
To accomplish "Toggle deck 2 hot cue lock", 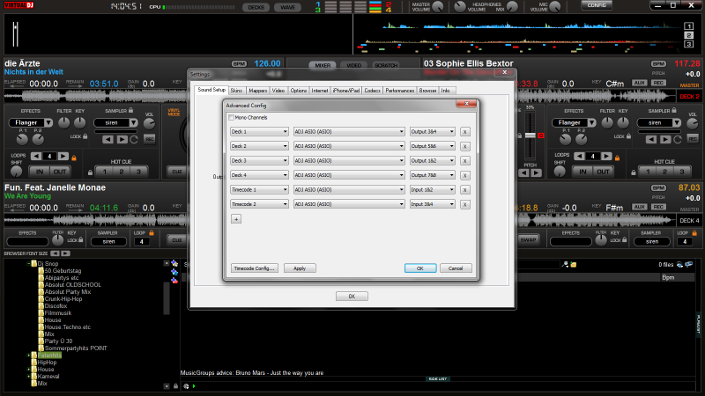I will coord(634,172).
